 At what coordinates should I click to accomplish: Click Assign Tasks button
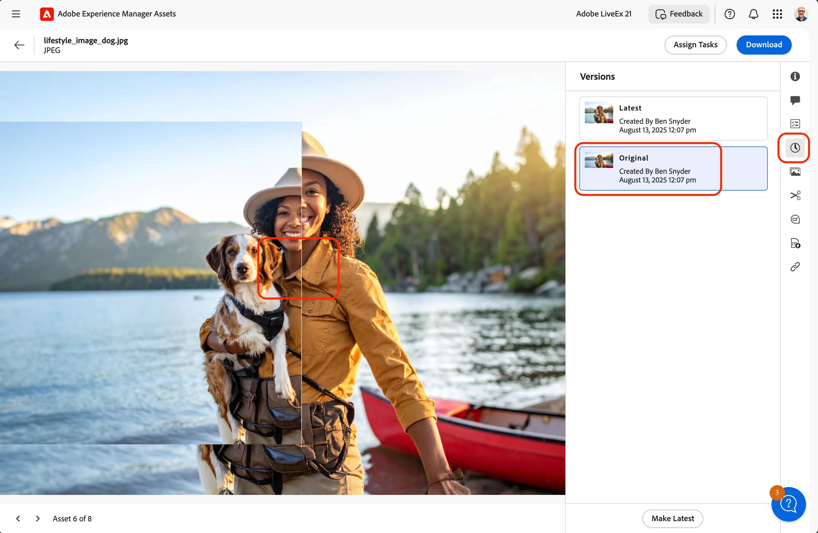pyautogui.click(x=695, y=45)
